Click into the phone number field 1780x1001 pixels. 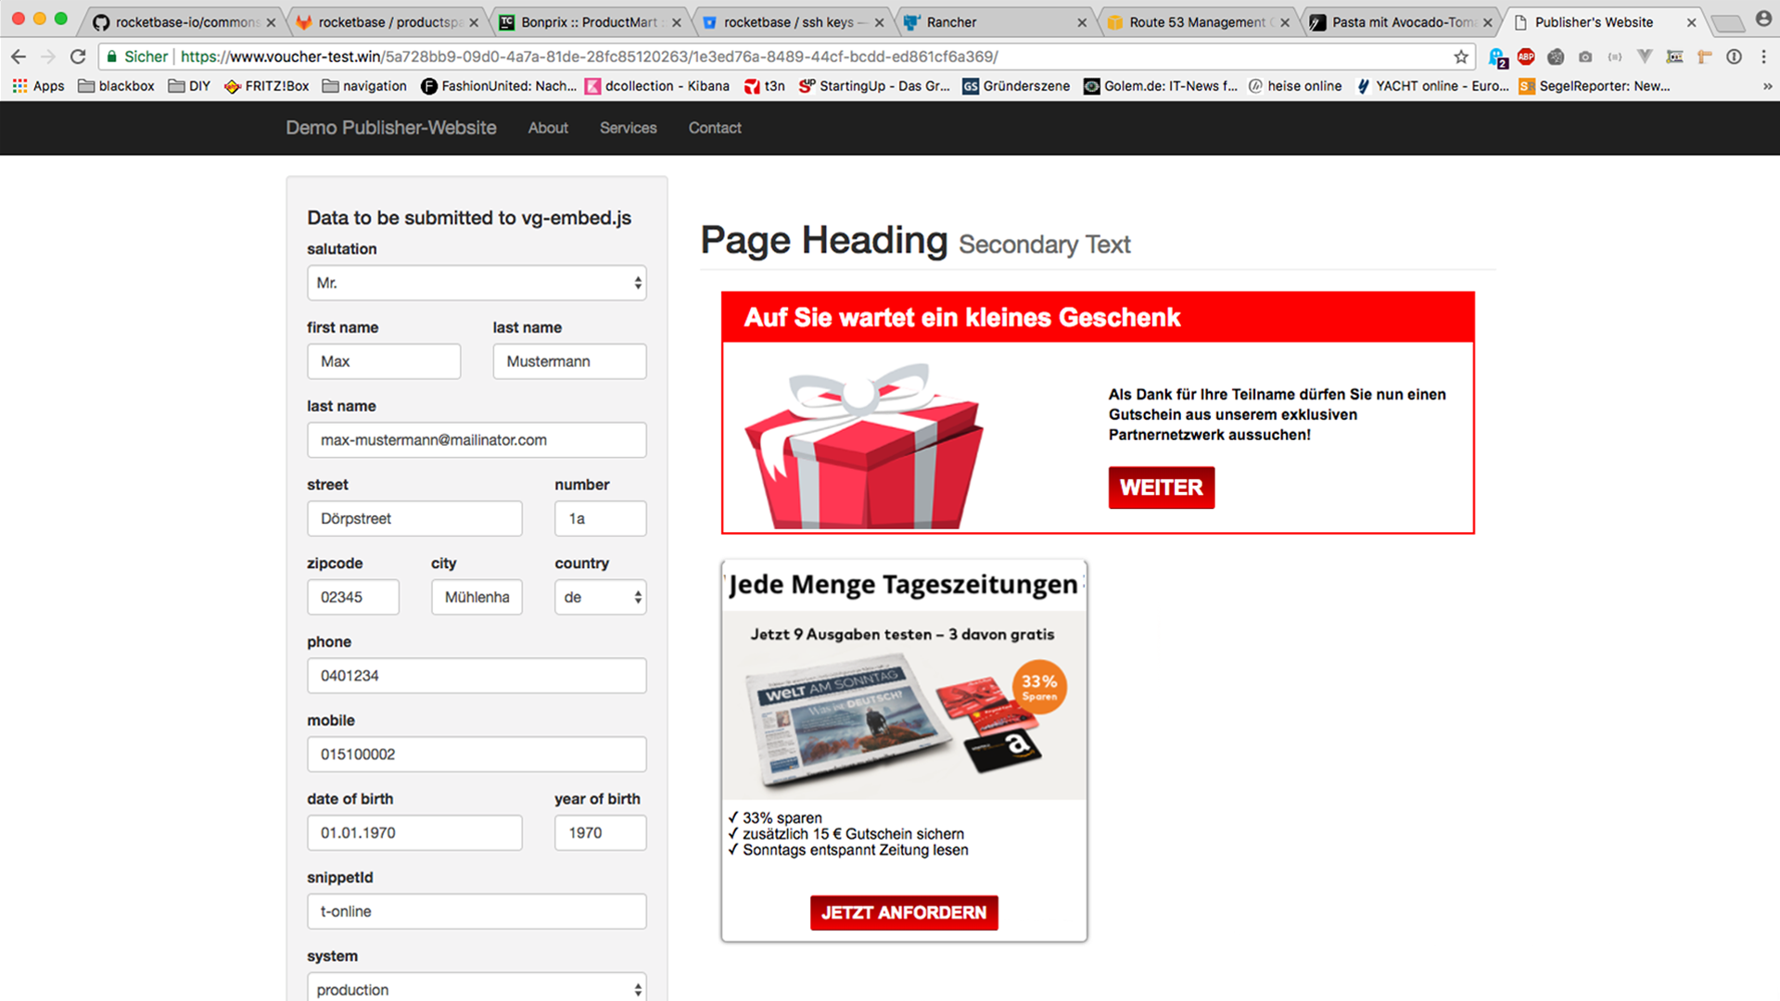477,676
